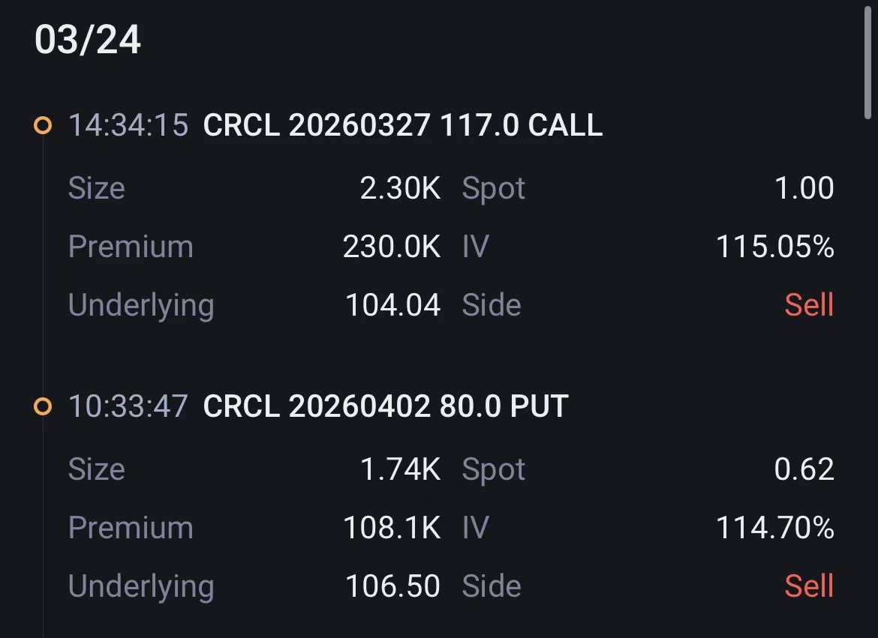Click the orange timeline dot beside 10:33:47
The height and width of the screenshot is (638, 878).
coord(44,405)
